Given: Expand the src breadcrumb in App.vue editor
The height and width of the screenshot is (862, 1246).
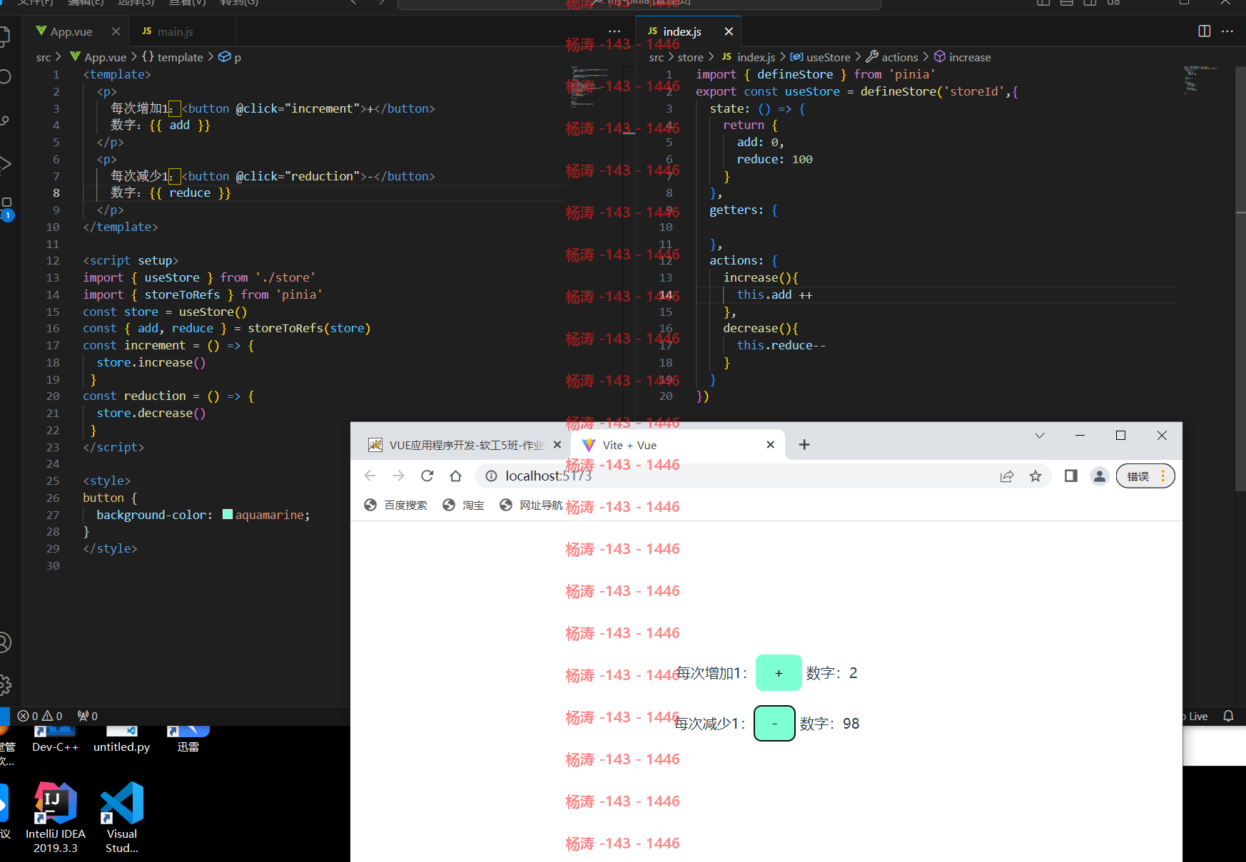Looking at the screenshot, I should tap(44, 57).
